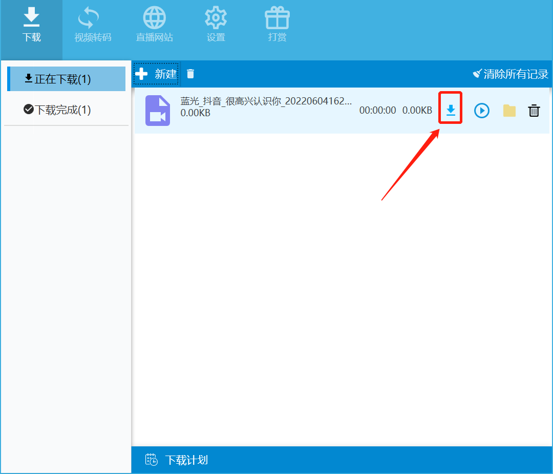Click the 0.00KB value beside 00:00:00
The width and height of the screenshot is (553, 474).
point(417,111)
